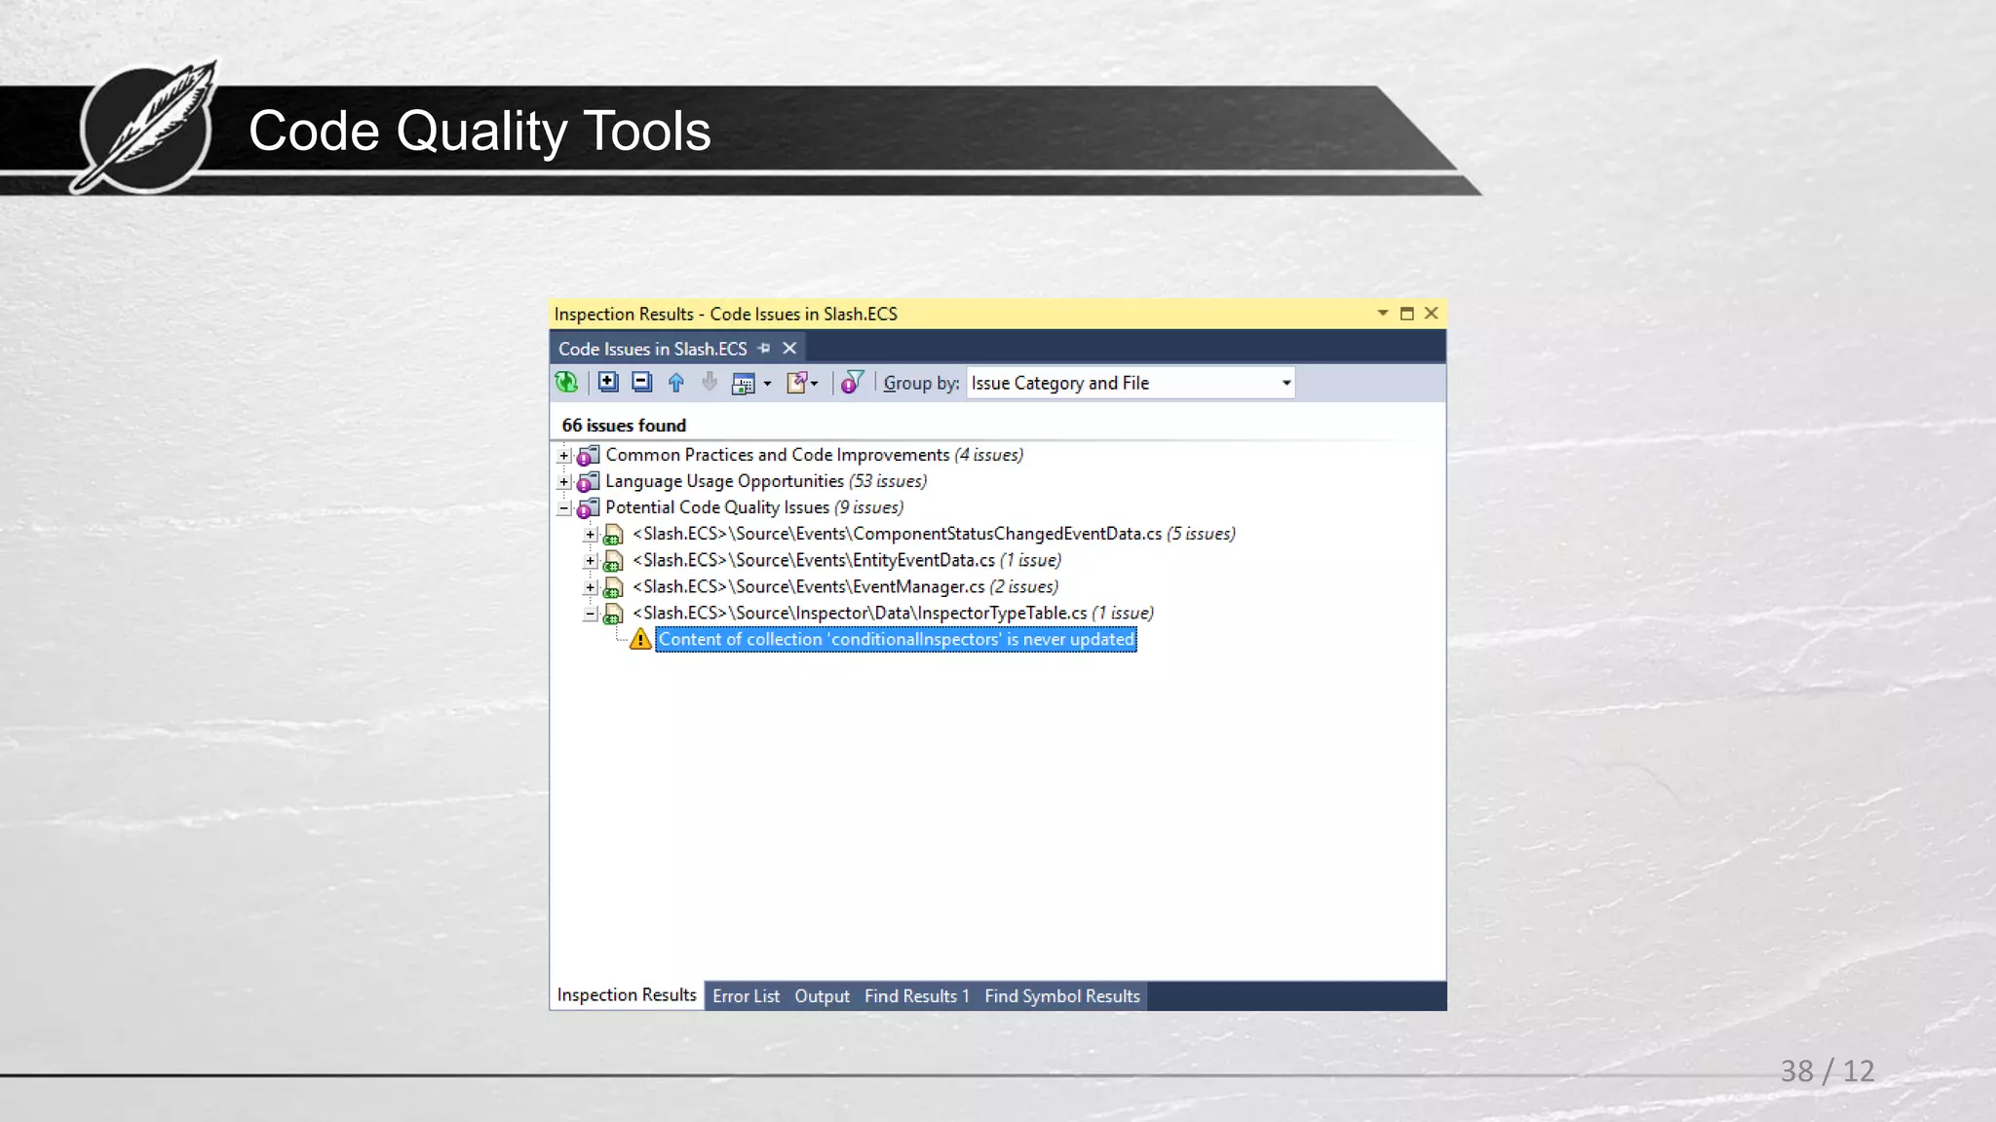Collapse InspectorTypeTable.cs node
This screenshot has height=1122, width=1996.
point(590,614)
